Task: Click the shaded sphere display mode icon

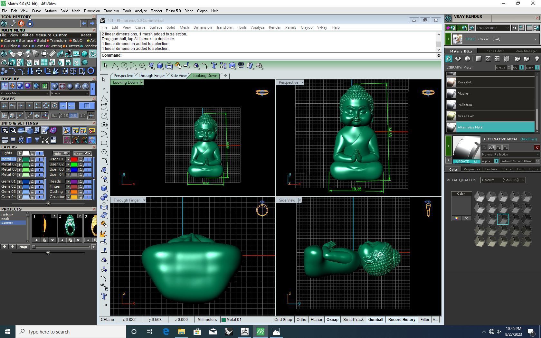Action: (x=20, y=86)
